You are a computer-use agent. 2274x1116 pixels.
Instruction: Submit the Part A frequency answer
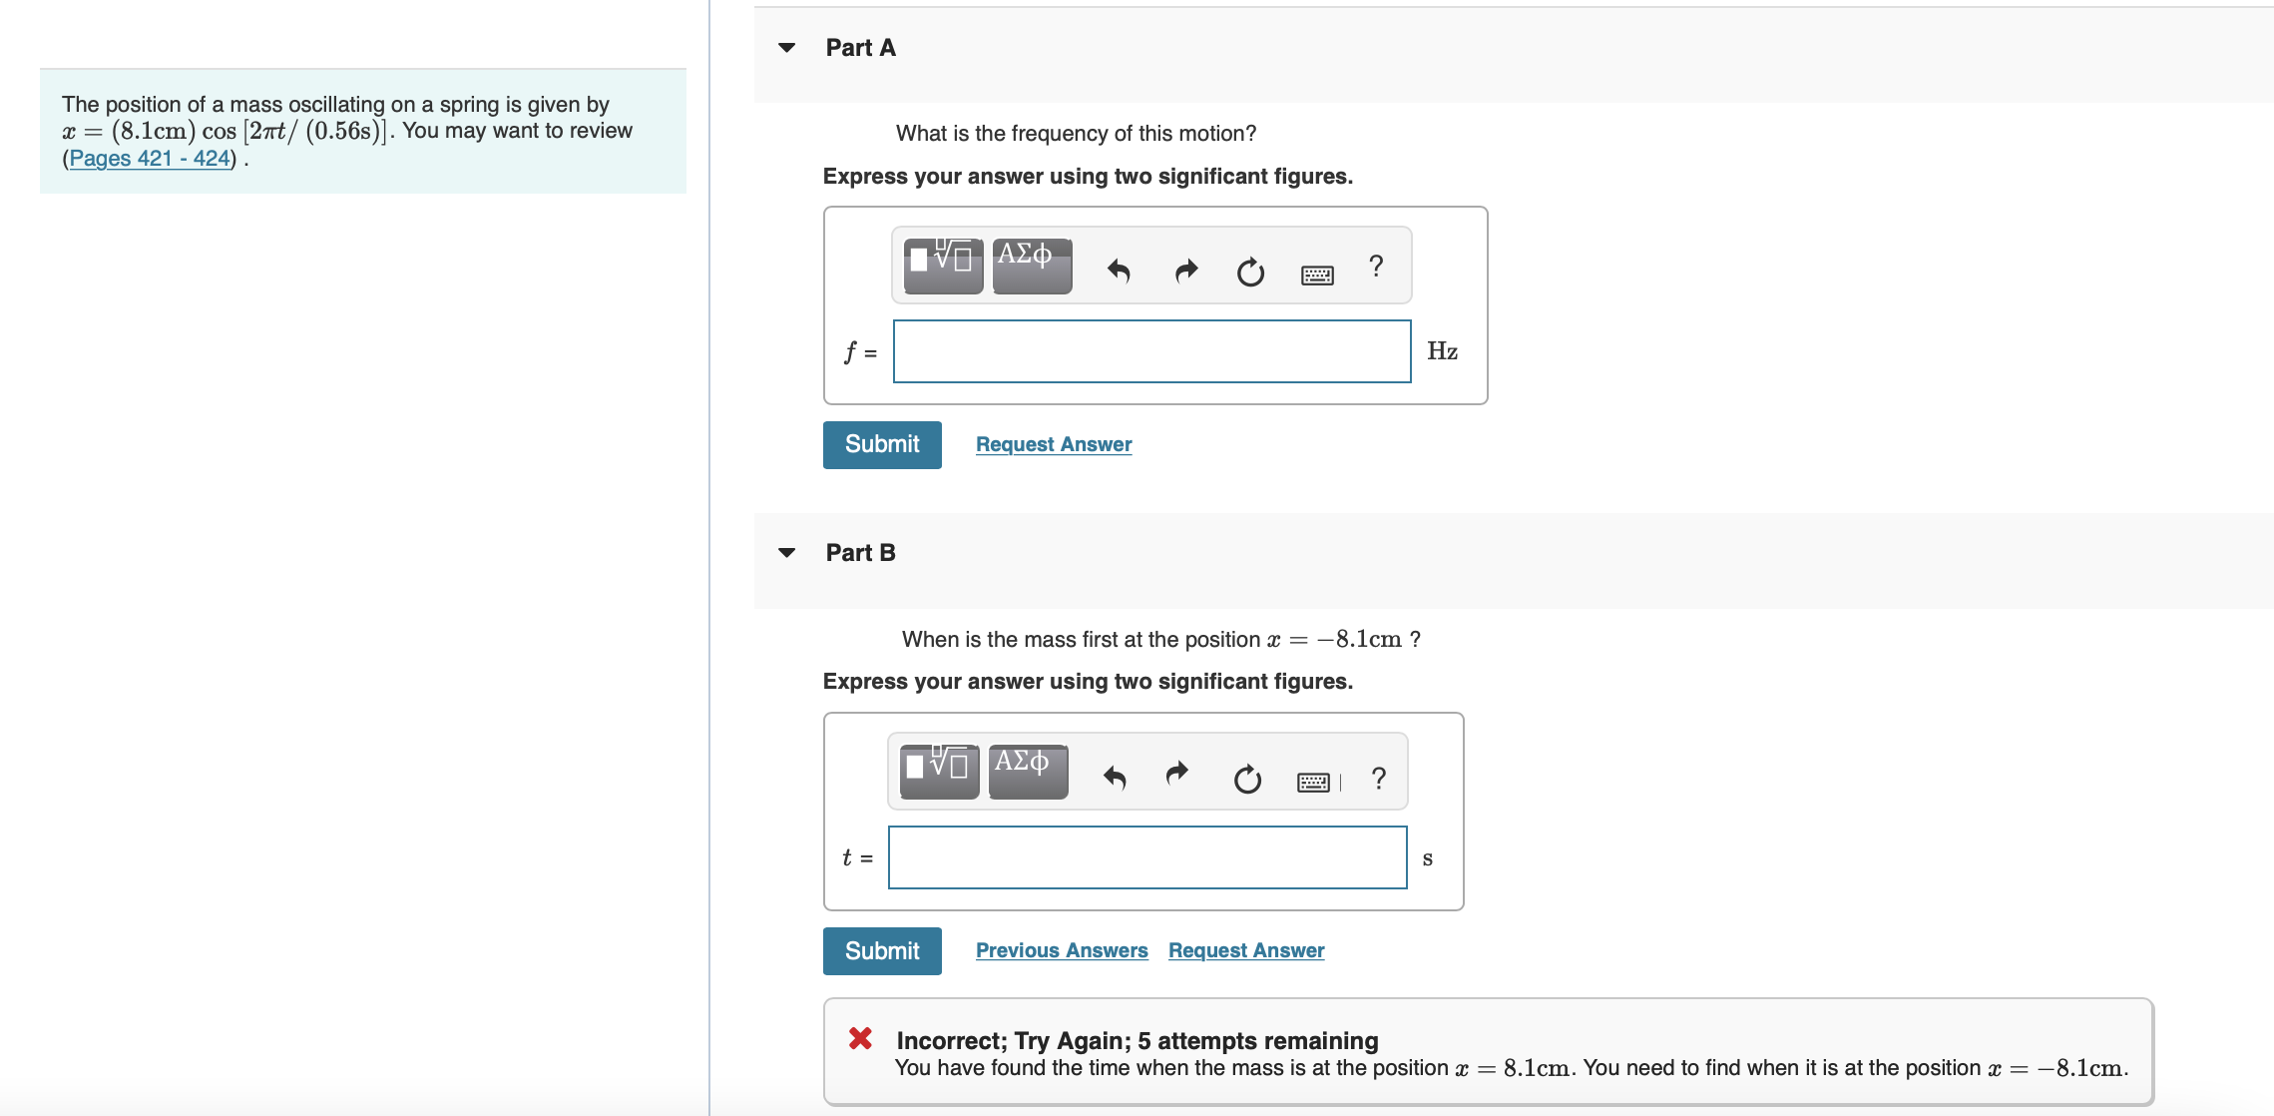[882, 444]
